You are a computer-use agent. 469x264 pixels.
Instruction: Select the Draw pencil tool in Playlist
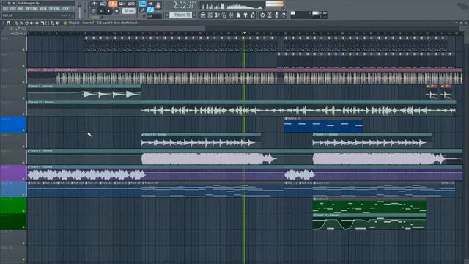click(x=16, y=23)
